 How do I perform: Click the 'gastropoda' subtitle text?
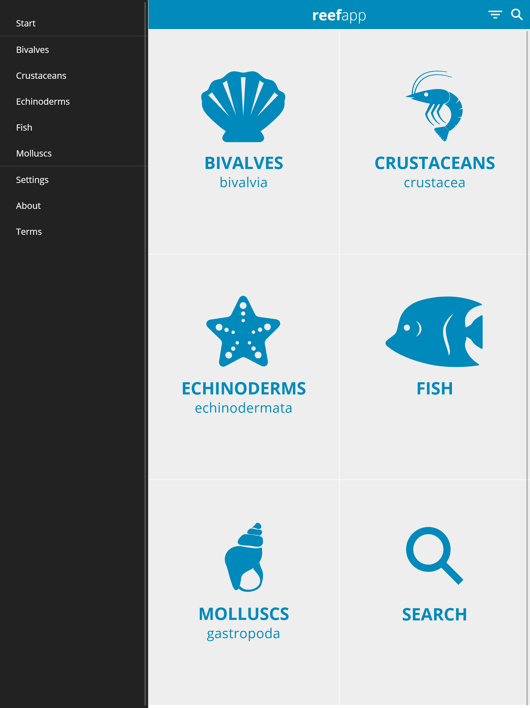243,634
